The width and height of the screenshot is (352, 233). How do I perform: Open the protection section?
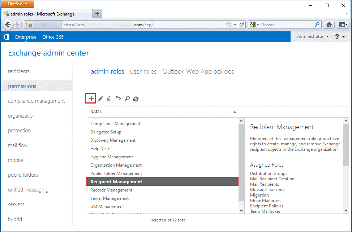click(19, 131)
